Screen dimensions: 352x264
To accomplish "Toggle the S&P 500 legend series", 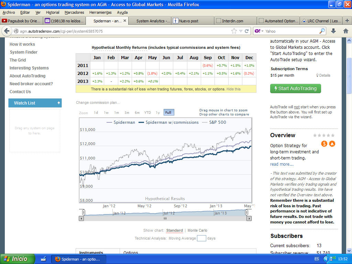I will [214, 122].
